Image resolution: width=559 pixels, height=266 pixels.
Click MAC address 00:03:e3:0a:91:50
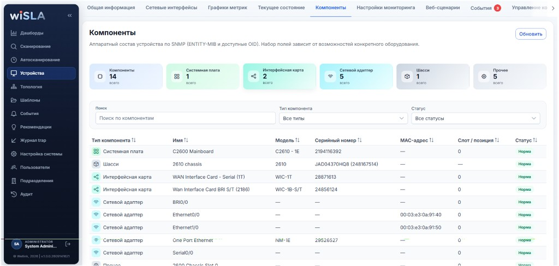(421, 227)
